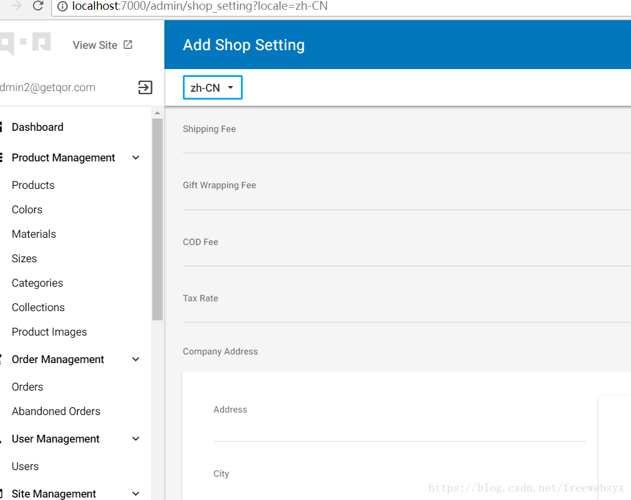
Task: Click the admin email address text
Action: 48,87
